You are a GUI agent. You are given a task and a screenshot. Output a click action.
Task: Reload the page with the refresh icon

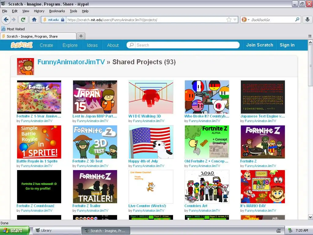point(23,20)
